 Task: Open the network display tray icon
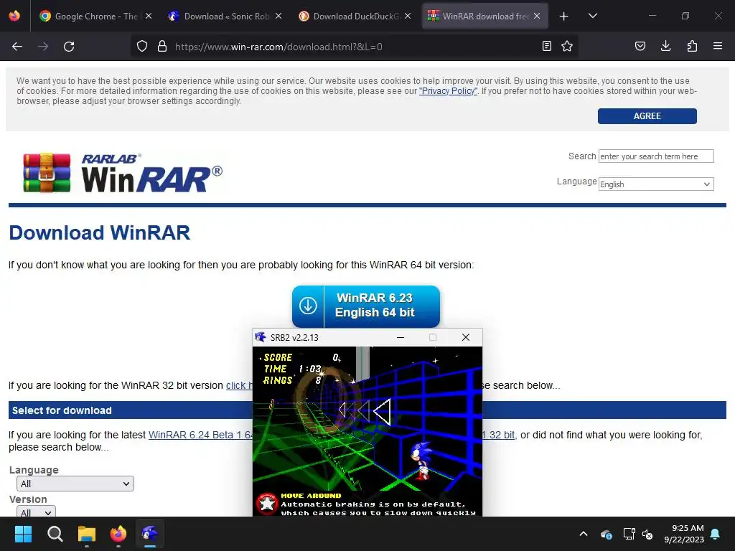coord(629,534)
